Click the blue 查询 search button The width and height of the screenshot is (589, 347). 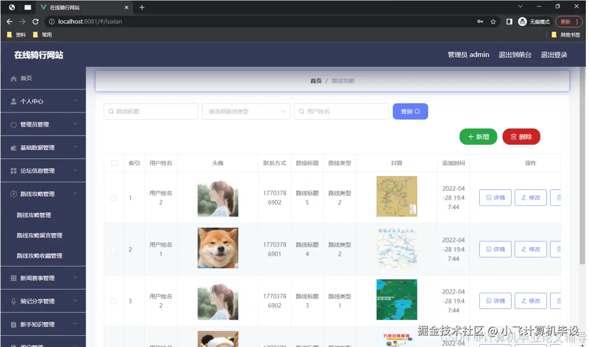(x=410, y=111)
